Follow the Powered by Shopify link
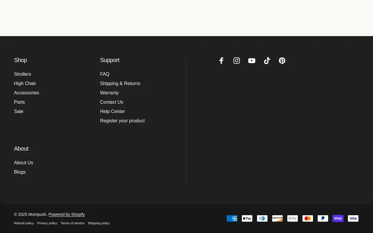 point(66,214)
